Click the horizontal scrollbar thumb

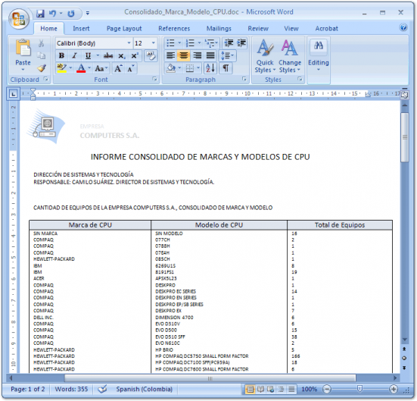click(210, 378)
